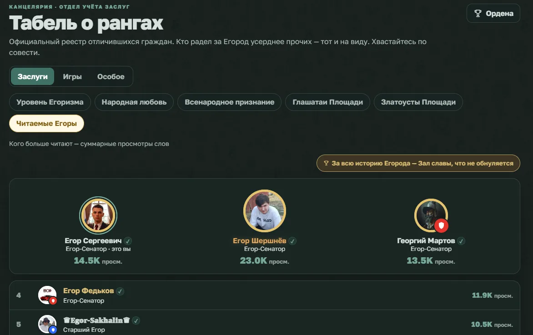This screenshot has width=533, height=335.
Task: Open the Егор Шершнёв profile name
Action: click(x=259, y=241)
